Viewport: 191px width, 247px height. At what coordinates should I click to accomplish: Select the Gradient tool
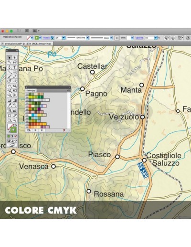tap(15, 100)
